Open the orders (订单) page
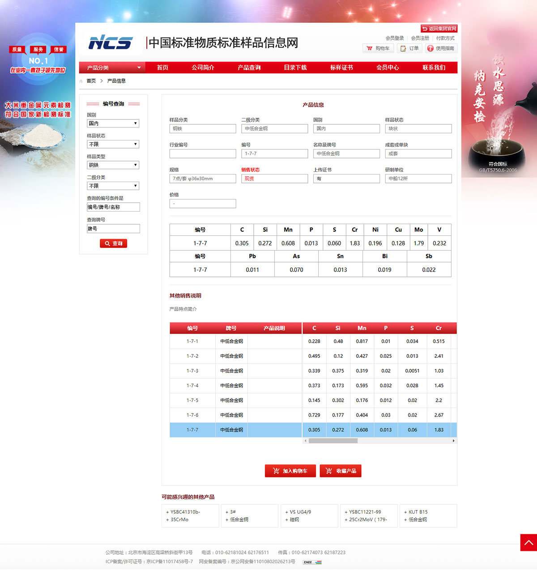This screenshot has height=570, width=537. click(409, 48)
